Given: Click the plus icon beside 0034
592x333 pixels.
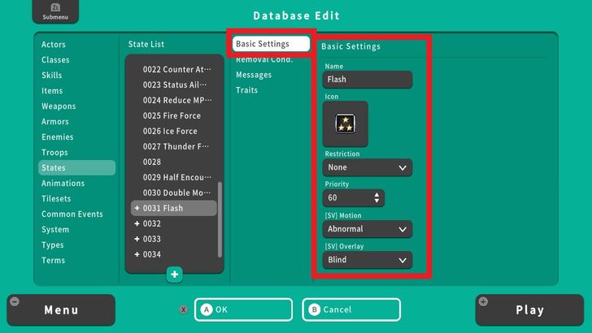Looking at the screenshot, I should coord(137,254).
